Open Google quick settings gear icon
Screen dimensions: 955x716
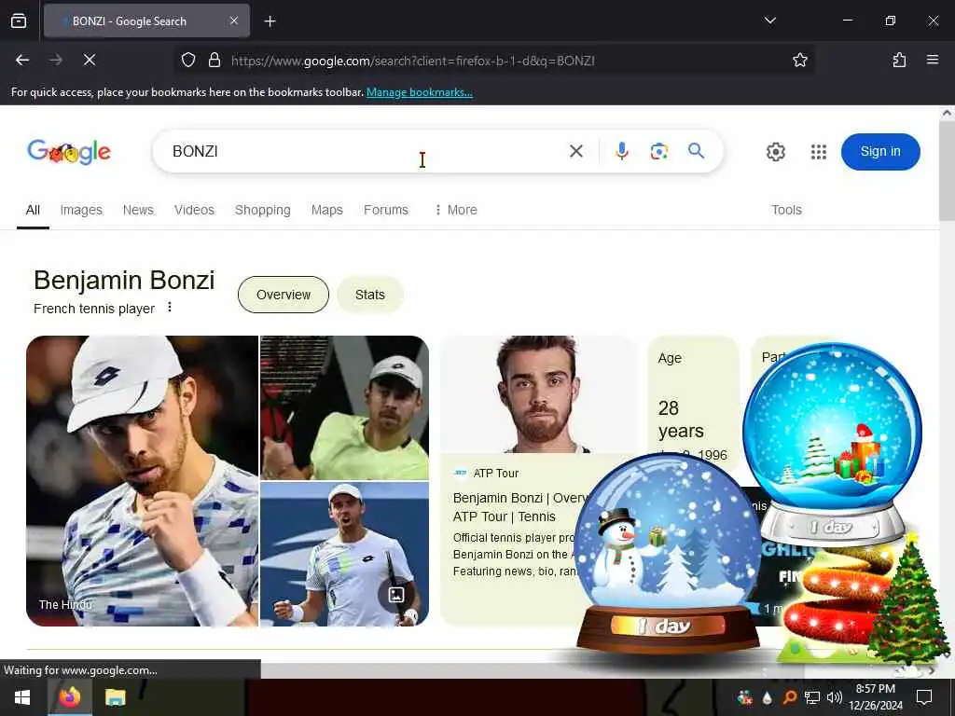click(x=775, y=152)
